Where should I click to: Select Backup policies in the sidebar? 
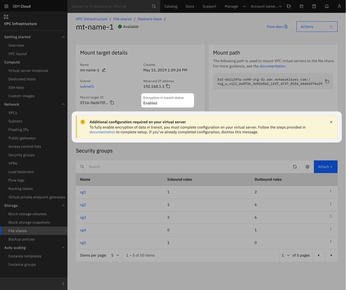(22, 239)
